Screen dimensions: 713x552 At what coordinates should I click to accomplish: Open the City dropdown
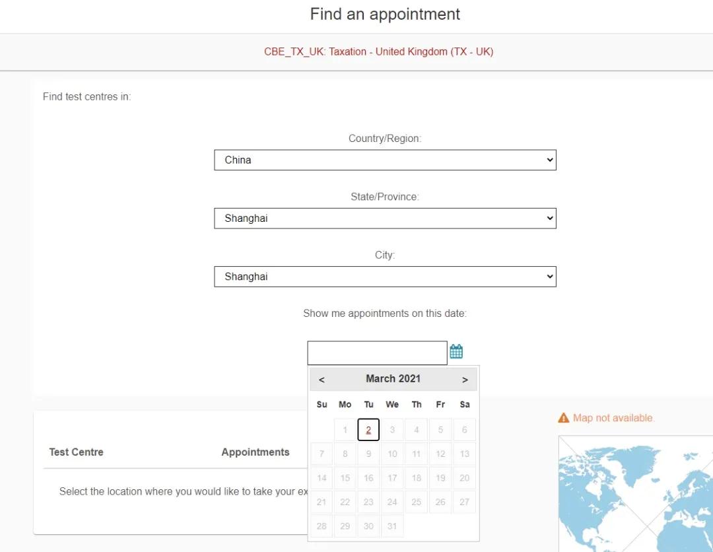pyautogui.click(x=385, y=277)
